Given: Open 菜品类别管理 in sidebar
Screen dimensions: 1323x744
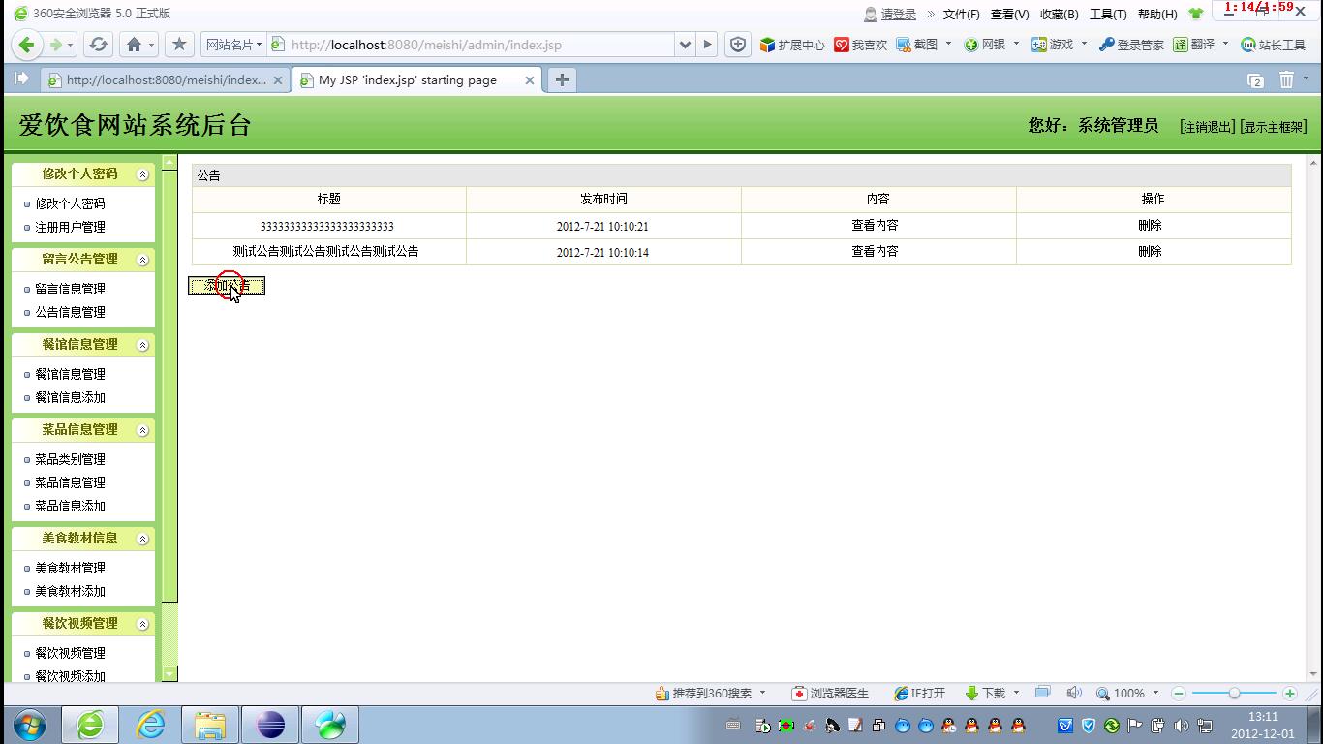Looking at the screenshot, I should coord(70,459).
